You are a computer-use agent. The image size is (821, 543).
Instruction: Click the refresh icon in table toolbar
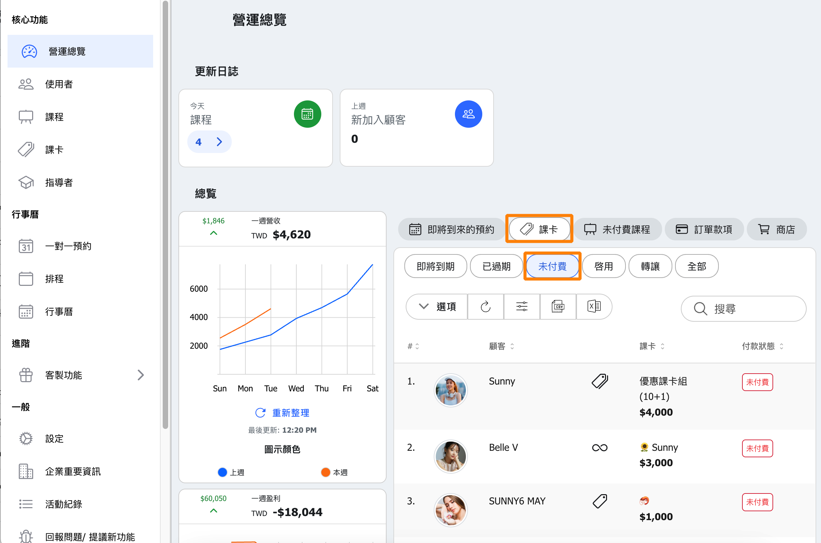pos(485,306)
